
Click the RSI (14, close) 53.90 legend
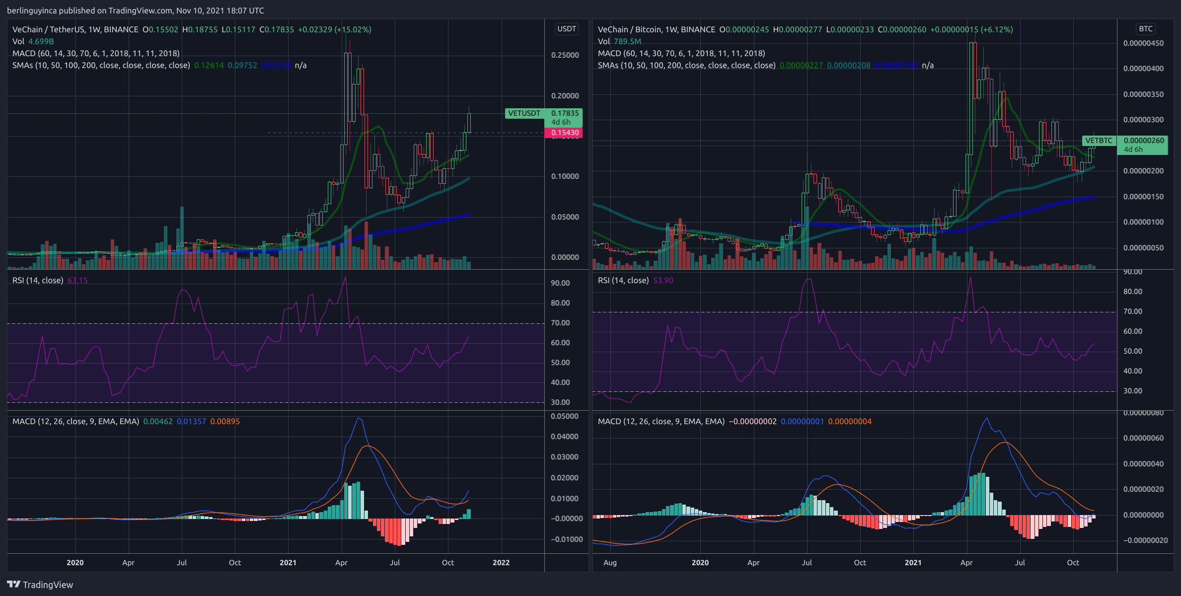pyautogui.click(x=636, y=280)
